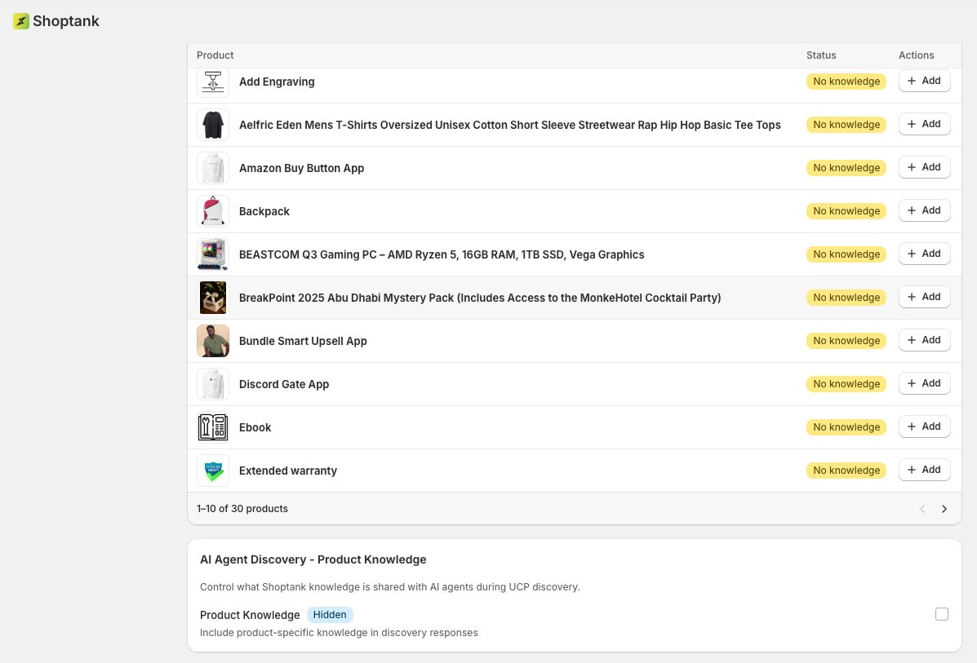Image resolution: width=977 pixels, height=663 pixels.
Task: Add knowledge for Bundle Smart Upsell App
Action: [924, 341]
